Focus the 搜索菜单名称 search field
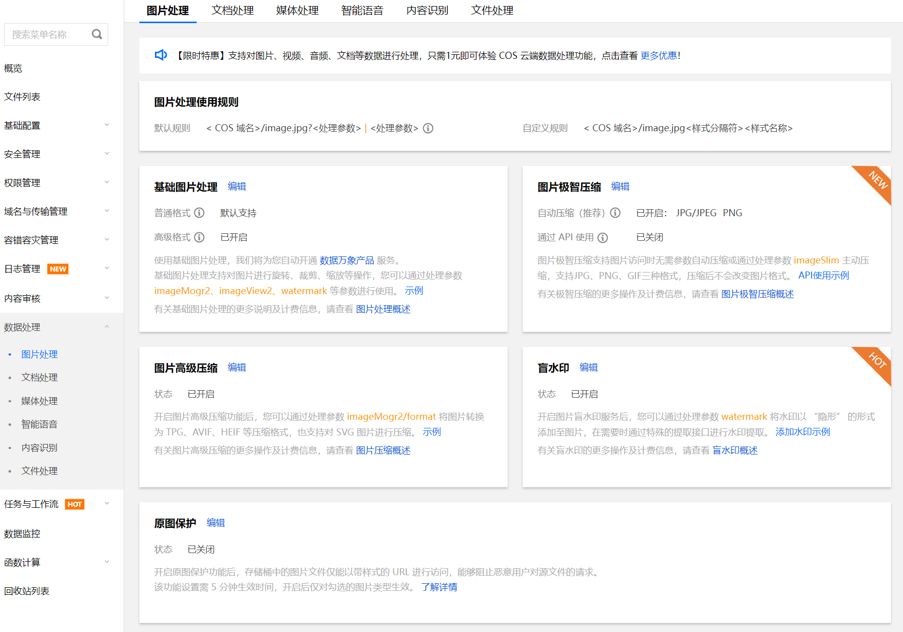The image size is (903, 632). click(x=48, y=34)
